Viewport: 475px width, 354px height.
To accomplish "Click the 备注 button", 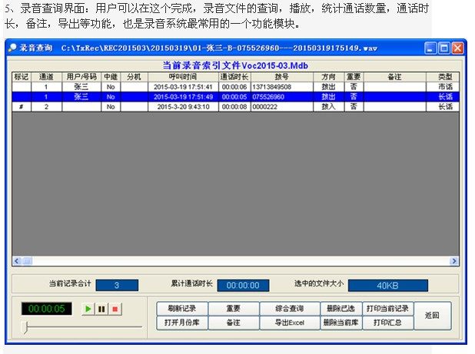I will click(x=234, y=323).
